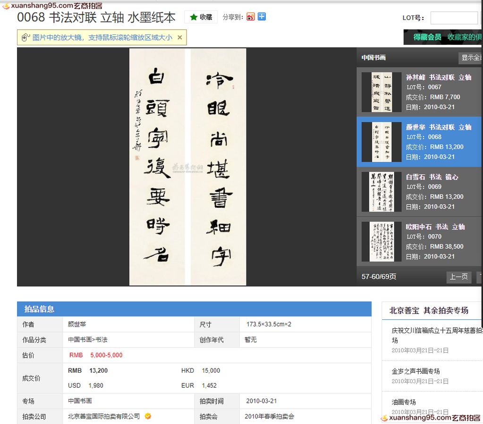Share the lot to Sina Weibo
The image size is (483, 424).
click(250, 16)
